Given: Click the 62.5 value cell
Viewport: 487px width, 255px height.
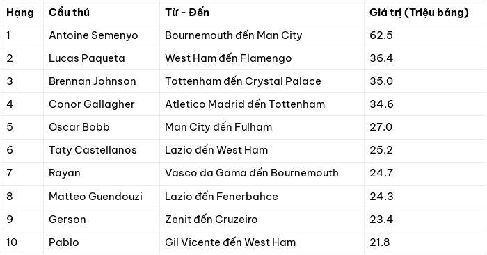Looking at the screenshot, I should point(425,35).
